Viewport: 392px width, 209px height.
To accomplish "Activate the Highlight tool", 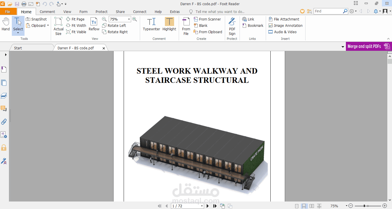I will (169, 24).
